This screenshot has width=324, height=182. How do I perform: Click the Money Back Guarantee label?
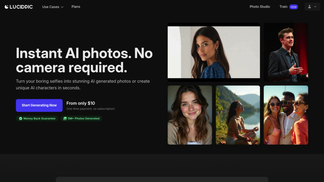(x=39, y=118)
